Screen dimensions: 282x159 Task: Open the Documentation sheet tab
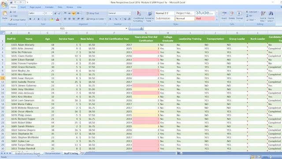[x=53, y=153]
